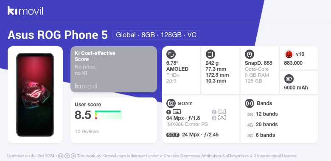Click the user score rating bar

109,115
